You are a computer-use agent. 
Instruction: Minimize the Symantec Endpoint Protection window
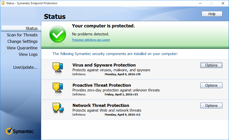click(200, 3)
